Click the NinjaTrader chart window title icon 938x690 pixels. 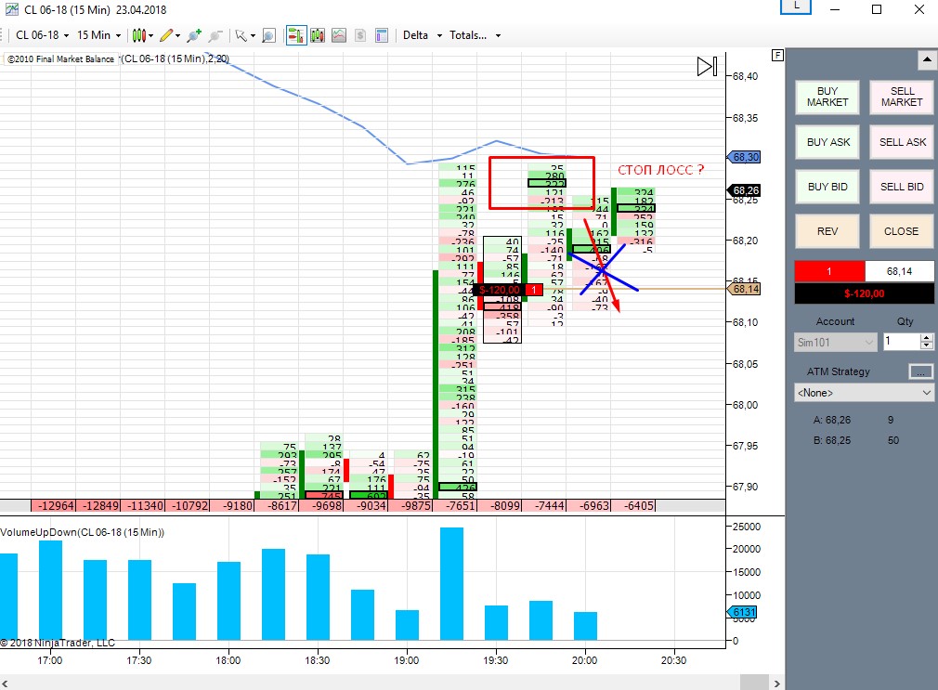(11, 9)
